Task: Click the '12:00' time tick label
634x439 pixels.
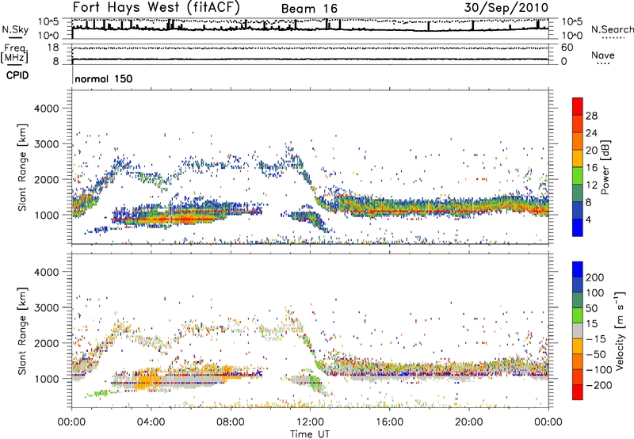Action: 310,422
